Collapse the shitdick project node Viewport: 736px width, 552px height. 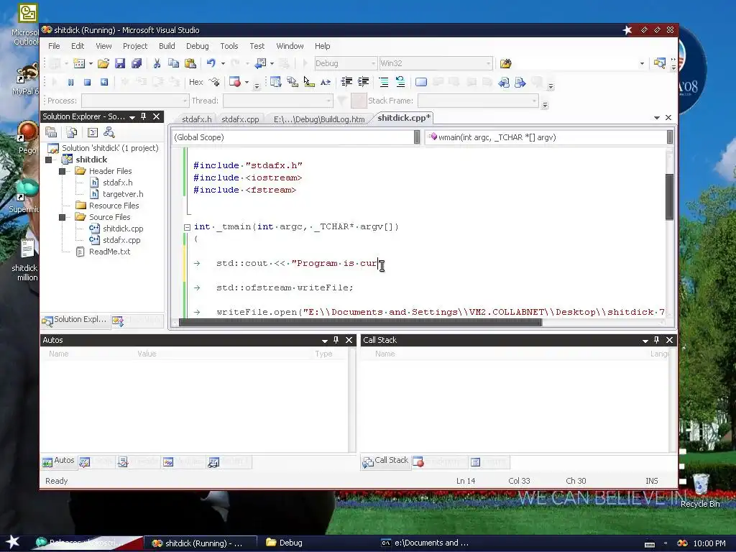(48, 160)
